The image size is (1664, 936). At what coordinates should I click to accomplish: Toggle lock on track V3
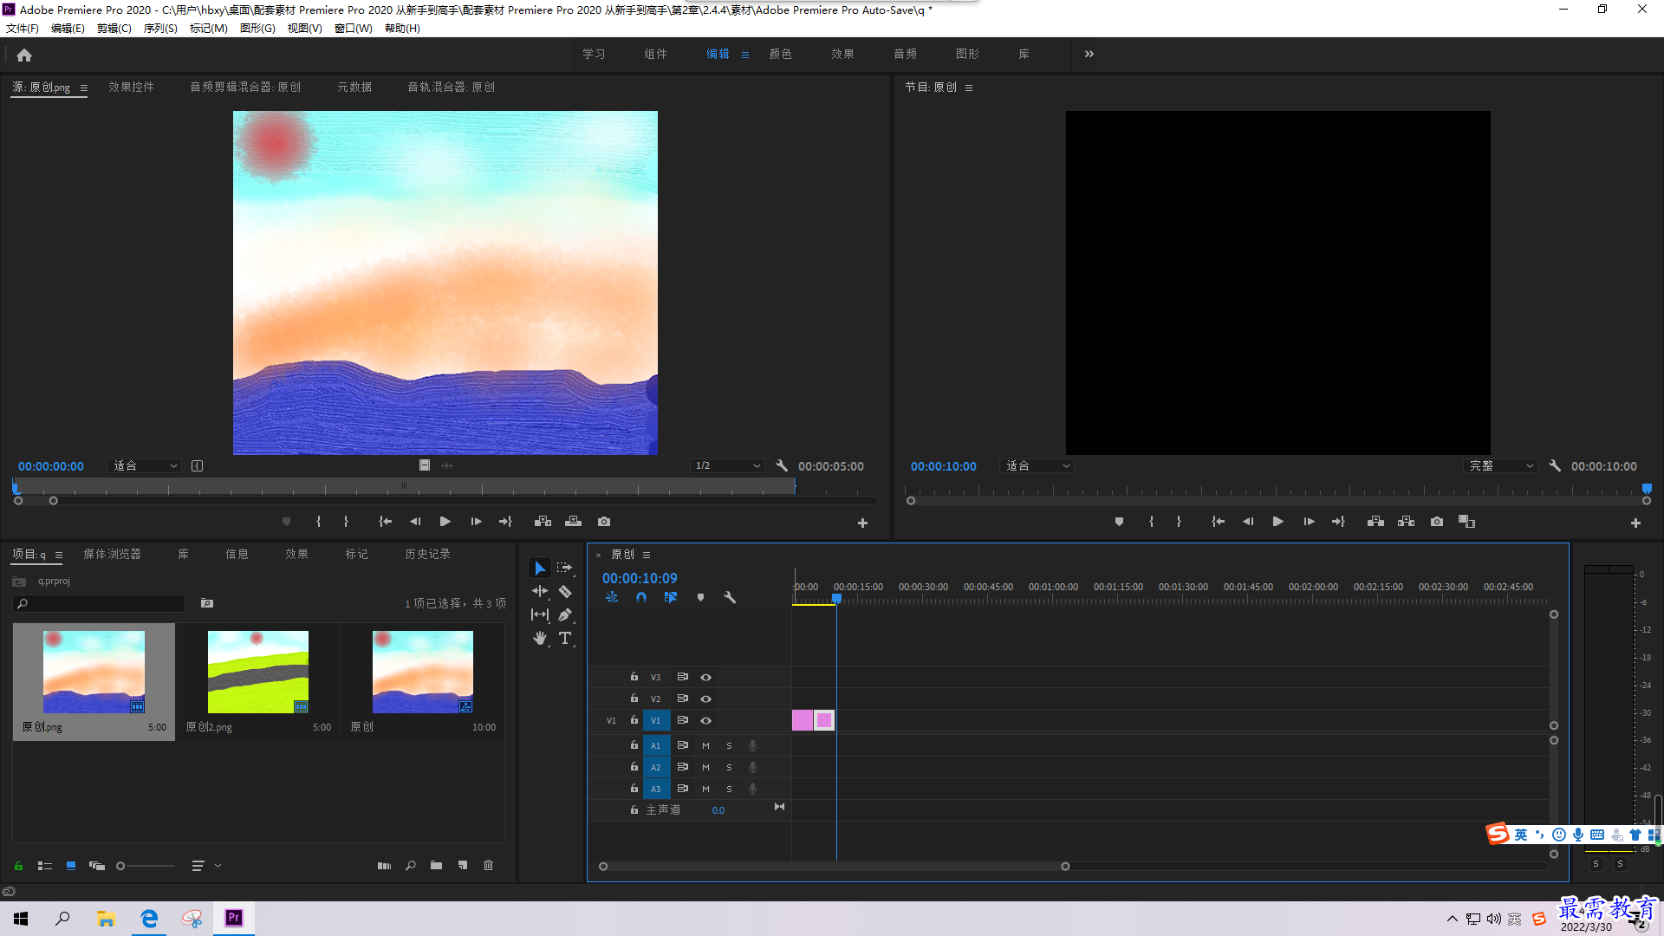point(634,677)
